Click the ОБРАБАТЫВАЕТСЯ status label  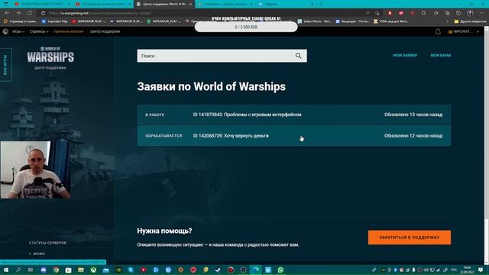point(164,136)
